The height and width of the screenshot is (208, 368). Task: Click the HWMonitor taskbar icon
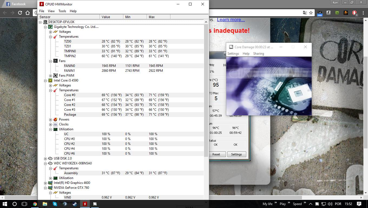(85, 204)
